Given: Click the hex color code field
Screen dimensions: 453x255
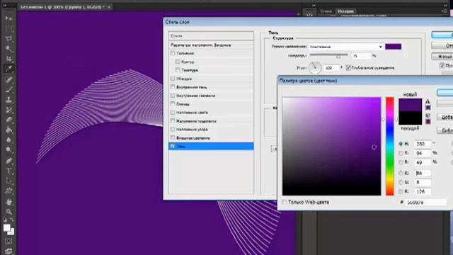Looking at the screenshot, I should (426, 203).
